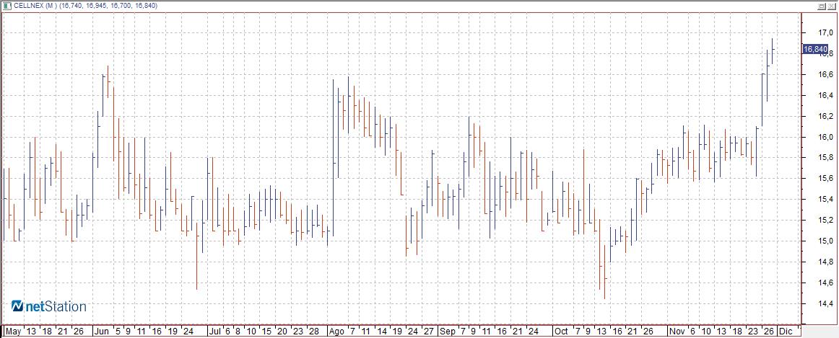This screenshot has height=338, width=839.
Task: Click date label 28 in the Jul section
Action: pos(315,331)
